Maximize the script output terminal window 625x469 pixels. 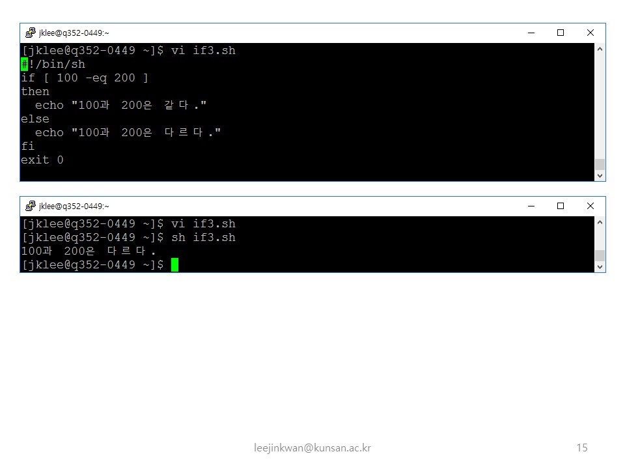point(560,206)
